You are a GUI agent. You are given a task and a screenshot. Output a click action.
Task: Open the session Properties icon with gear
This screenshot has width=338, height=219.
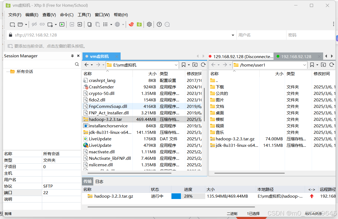click(50, 24)
